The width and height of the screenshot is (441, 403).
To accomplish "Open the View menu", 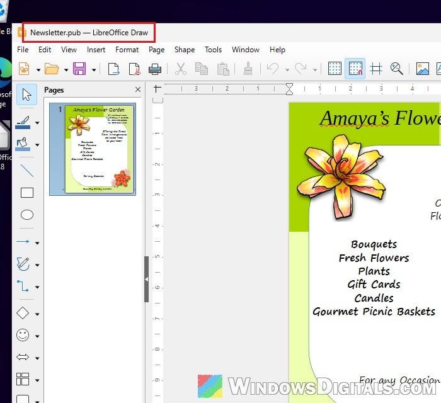I will click(x=69, y=50).
